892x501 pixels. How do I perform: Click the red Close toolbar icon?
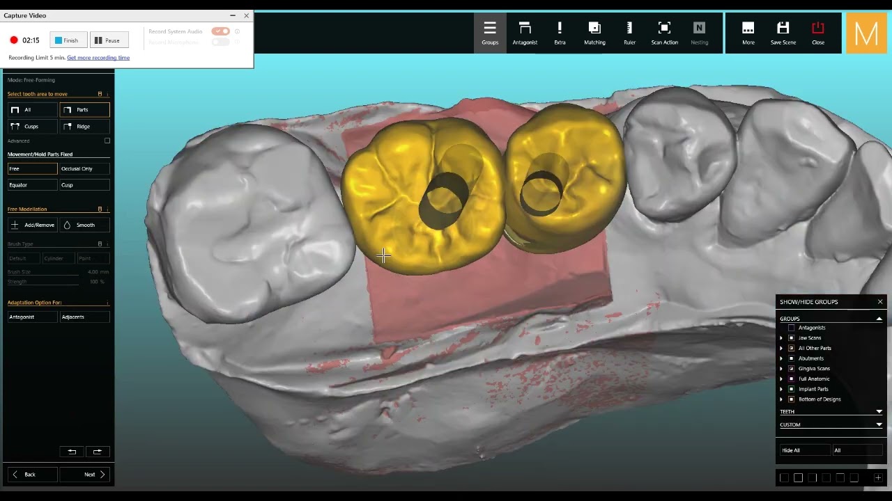click(818, 33)
